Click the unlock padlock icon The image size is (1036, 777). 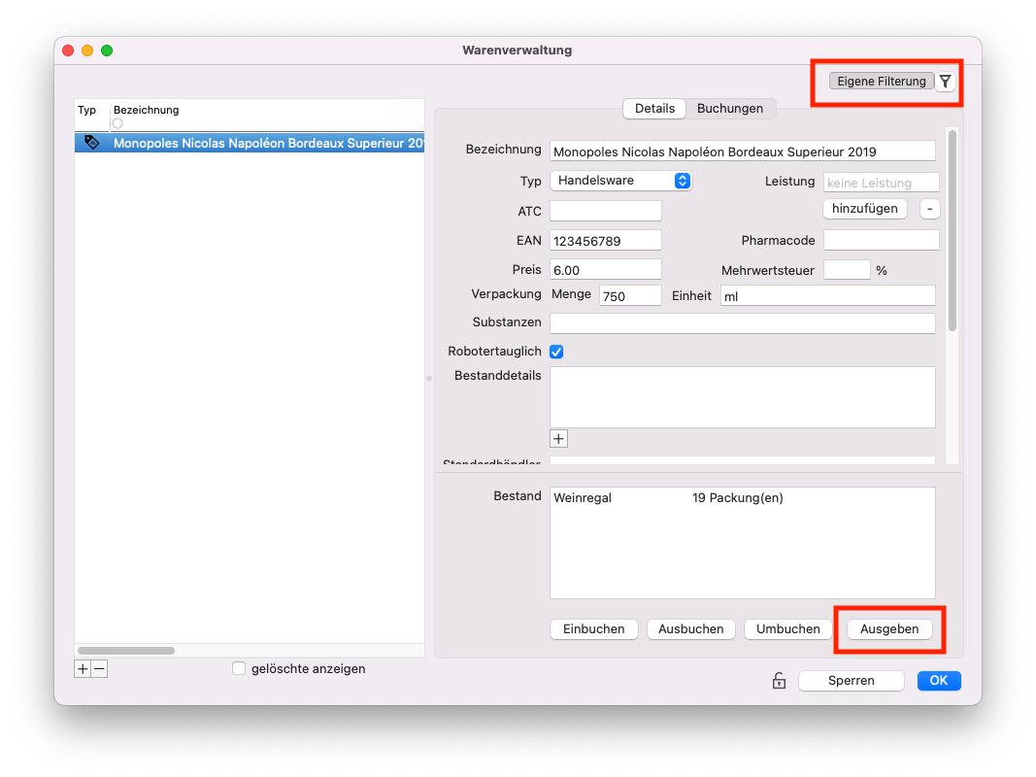tap(779, 681)
